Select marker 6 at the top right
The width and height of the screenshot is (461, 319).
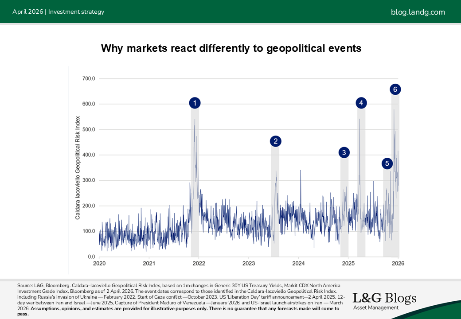[x=395, y=89]
